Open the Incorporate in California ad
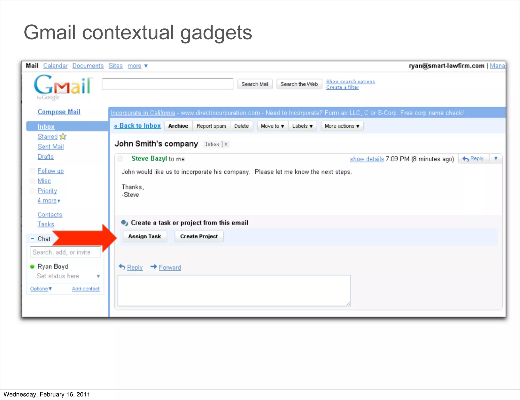Screen dimensions: 520x400 (x=143, y=113)
